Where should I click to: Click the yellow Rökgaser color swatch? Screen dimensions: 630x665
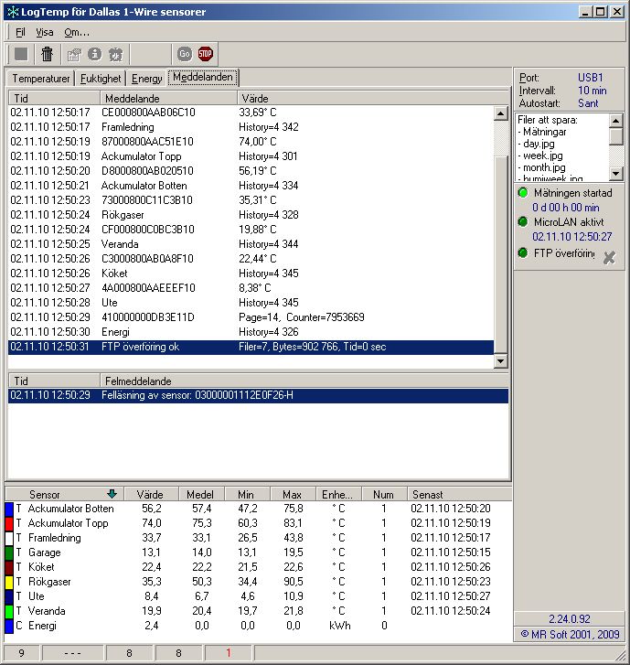(9, 581)
